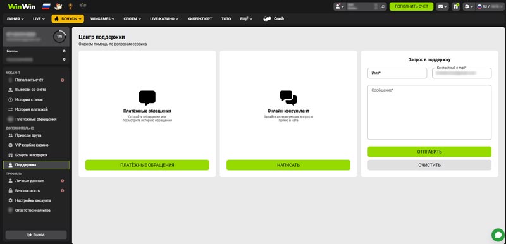Open Платёжные обращения in the sidebar
506x244 pixels.
tap(35, 119)
